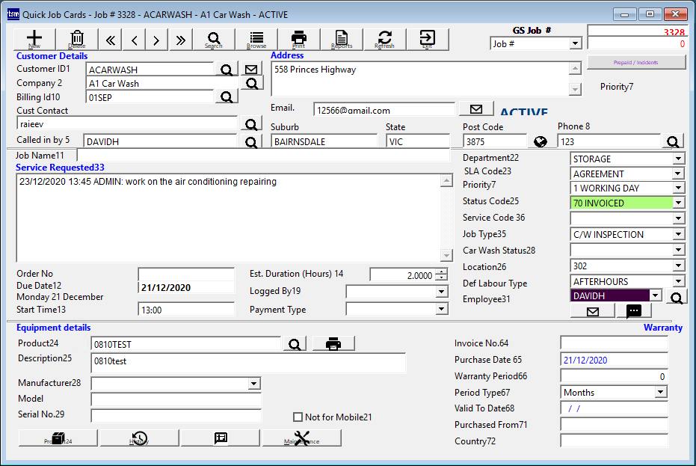Toggle the Not for Mobile checkbox
696x466 pixels.
coord(298,417)
